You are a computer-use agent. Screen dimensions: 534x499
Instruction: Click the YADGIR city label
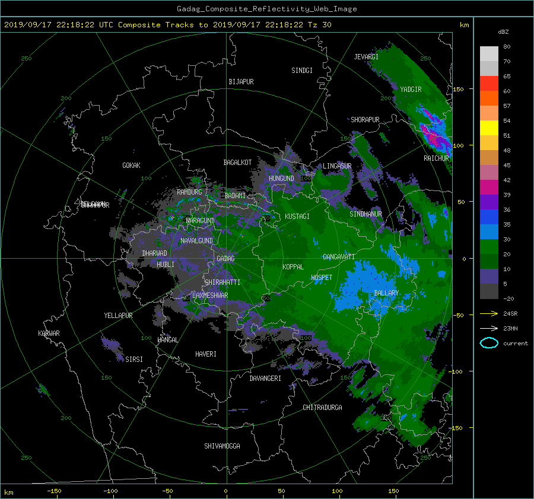tap(411, 90)
